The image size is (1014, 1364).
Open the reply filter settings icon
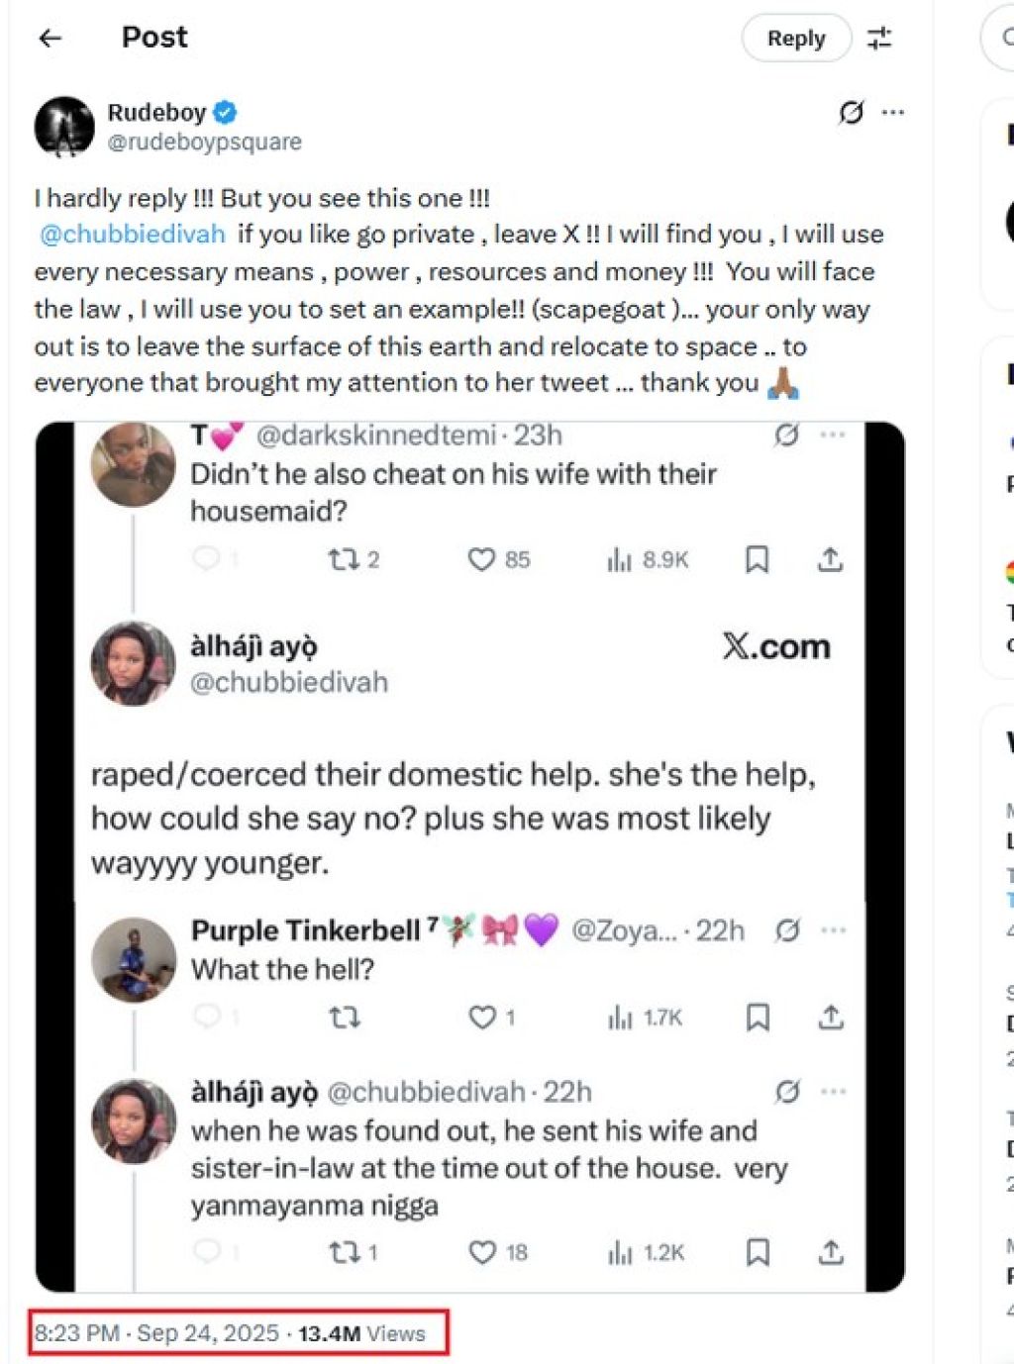pyautogui.click(x=879, y=39)
